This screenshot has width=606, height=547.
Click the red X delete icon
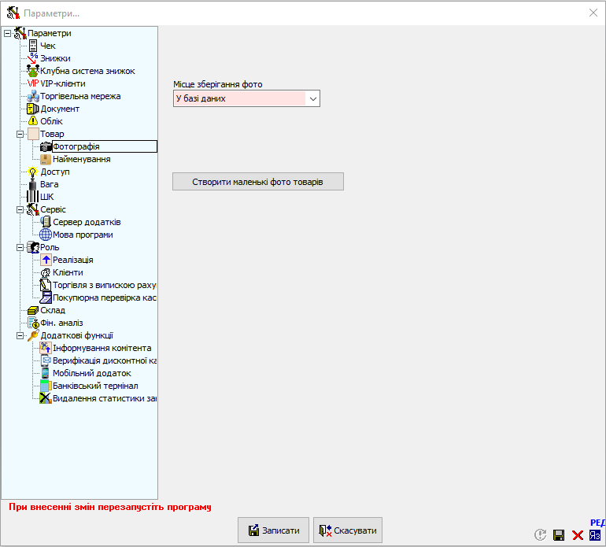point(578,535)
